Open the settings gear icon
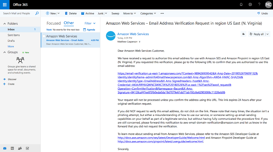 click(250, 5)
